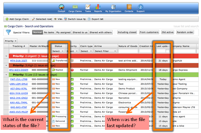Open the Airline Select Filter dropdown
This screenshot has height=133, width=201.
click(105, 51)
